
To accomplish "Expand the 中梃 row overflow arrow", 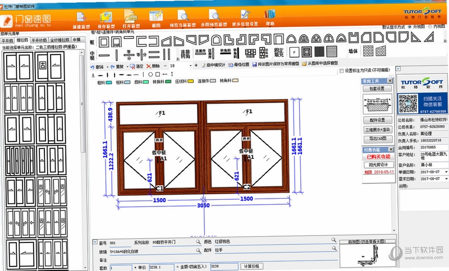I will pos(178,59).
